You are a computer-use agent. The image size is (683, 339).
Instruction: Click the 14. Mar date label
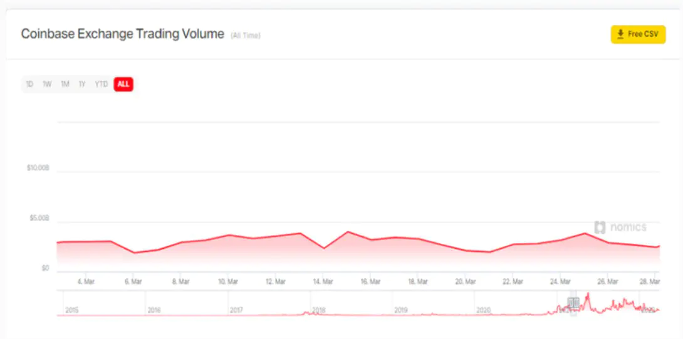coord(323,282)
